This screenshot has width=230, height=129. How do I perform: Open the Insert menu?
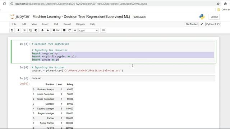45,24
